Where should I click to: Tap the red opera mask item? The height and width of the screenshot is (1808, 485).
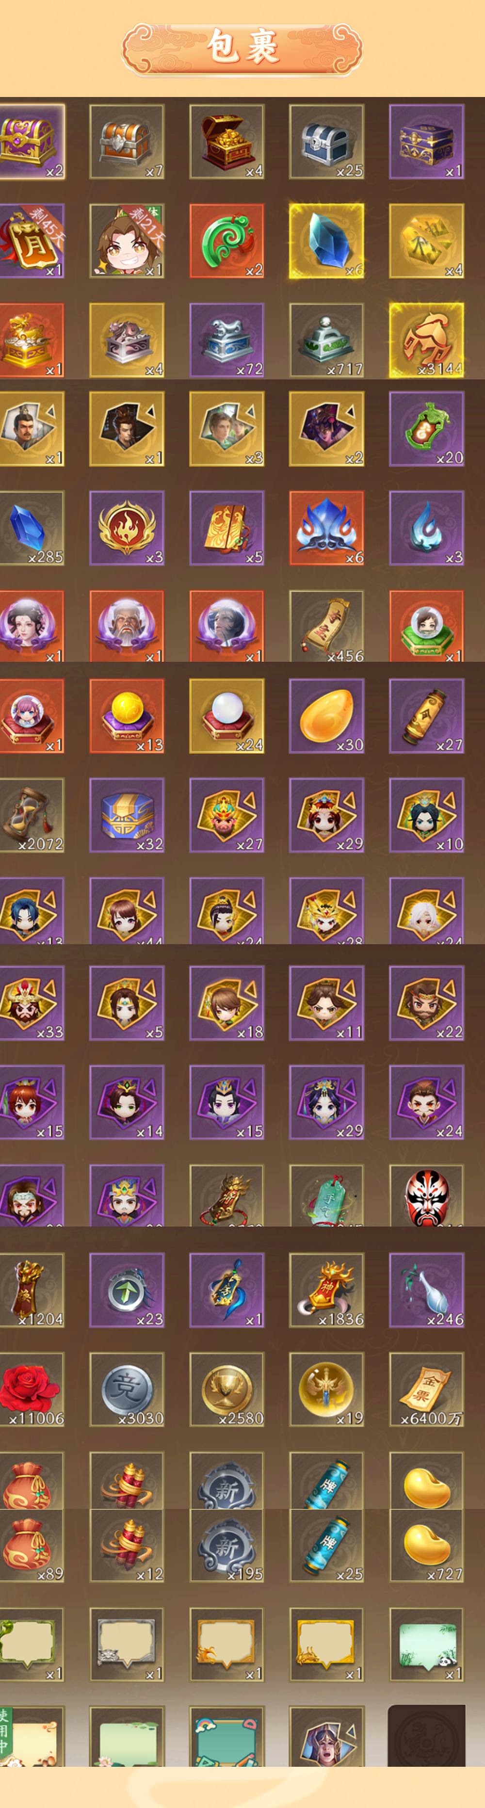click(426, 1195)
